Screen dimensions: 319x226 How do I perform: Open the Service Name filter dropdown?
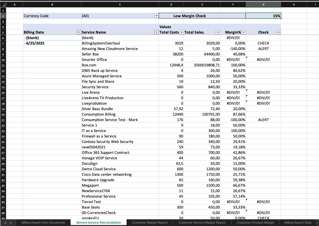tap(156, 32)
